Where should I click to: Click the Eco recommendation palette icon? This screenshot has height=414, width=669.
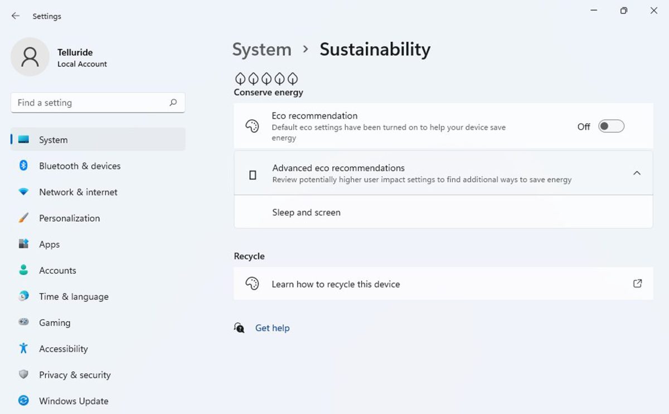tap(252, 126)
